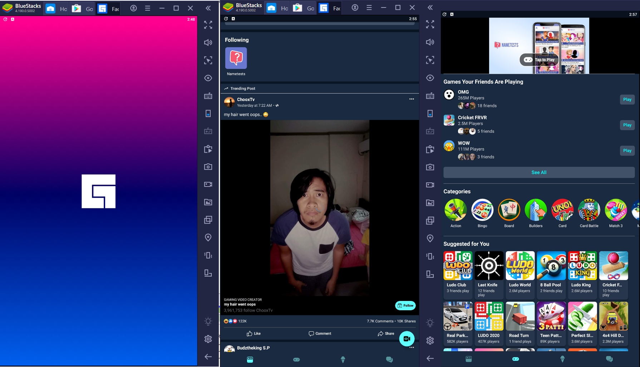640x367 pixels.
Task: Open Road Turn suggested game
Action: pyautogui.click(x=520, y=323)
